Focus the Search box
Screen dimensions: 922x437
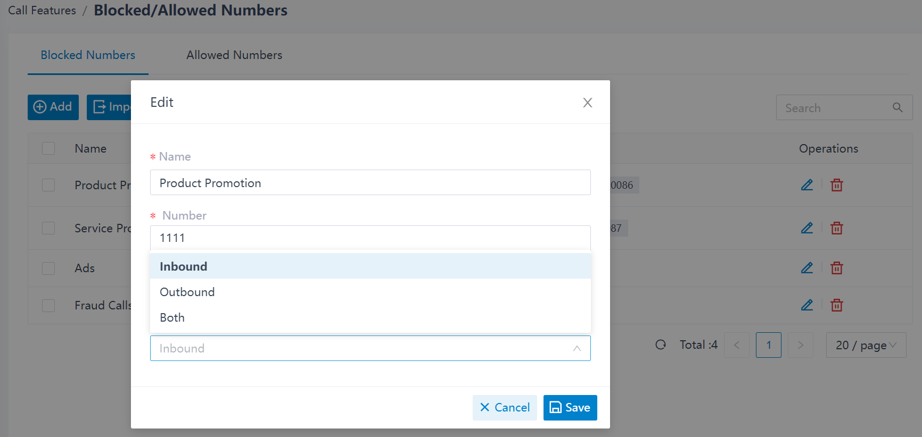point(844,107)
